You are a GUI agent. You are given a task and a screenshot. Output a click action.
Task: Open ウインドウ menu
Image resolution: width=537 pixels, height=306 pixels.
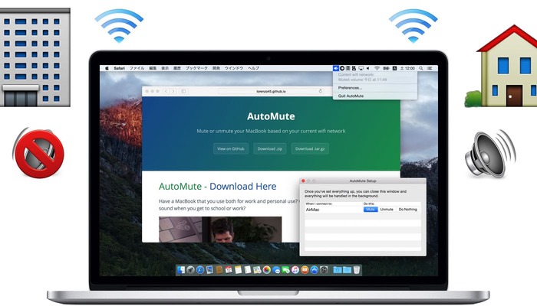pos(234,68)
